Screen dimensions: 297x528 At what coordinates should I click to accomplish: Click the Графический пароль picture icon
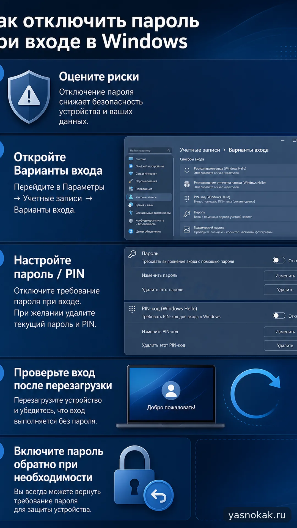click(187, 229)
